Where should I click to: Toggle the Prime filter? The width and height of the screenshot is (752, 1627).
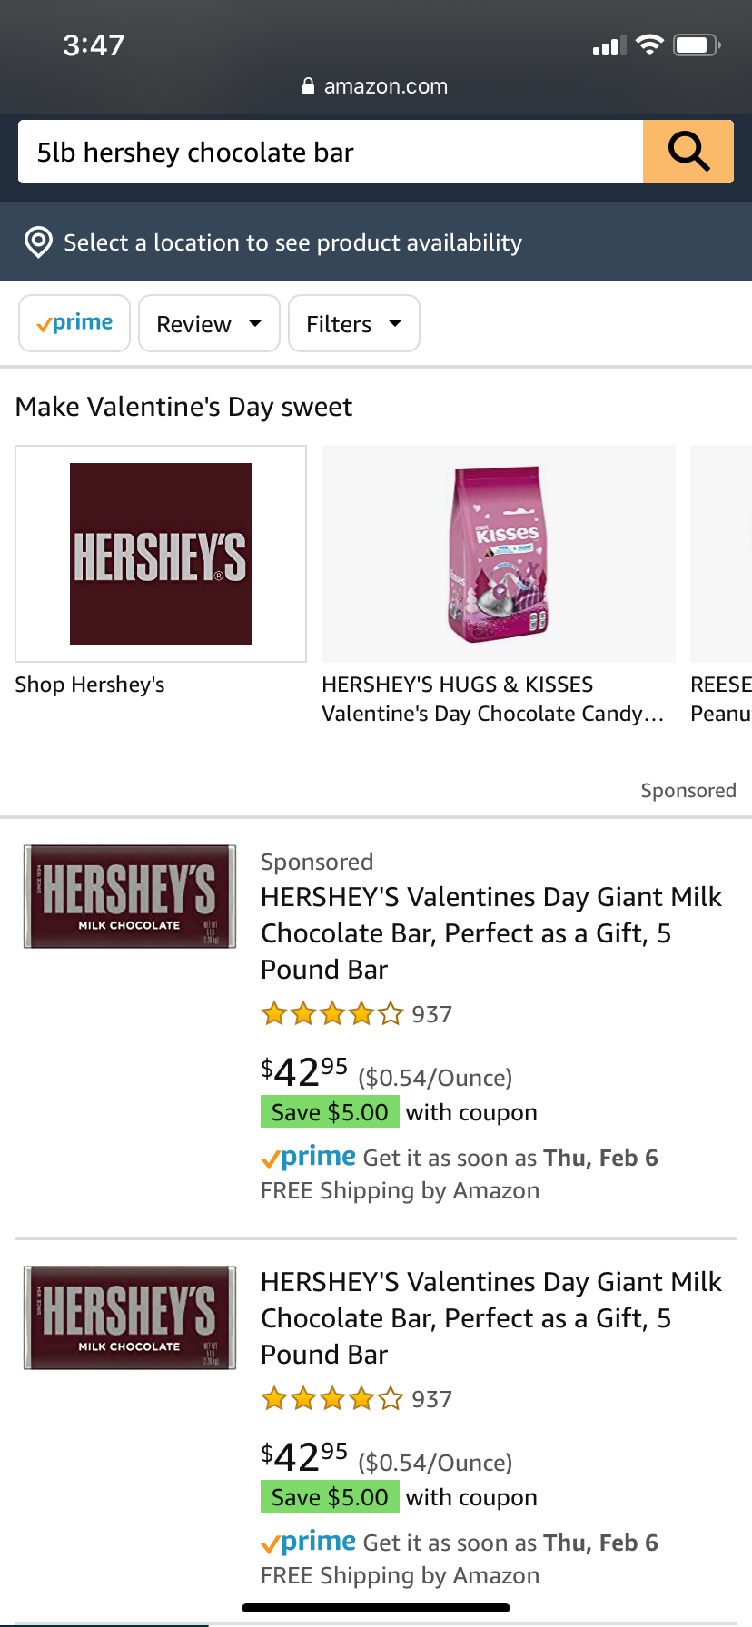click(74, 323)
